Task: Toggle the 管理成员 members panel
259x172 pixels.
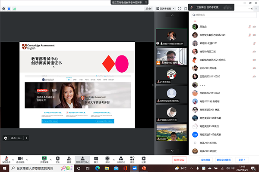Action: 82,158
